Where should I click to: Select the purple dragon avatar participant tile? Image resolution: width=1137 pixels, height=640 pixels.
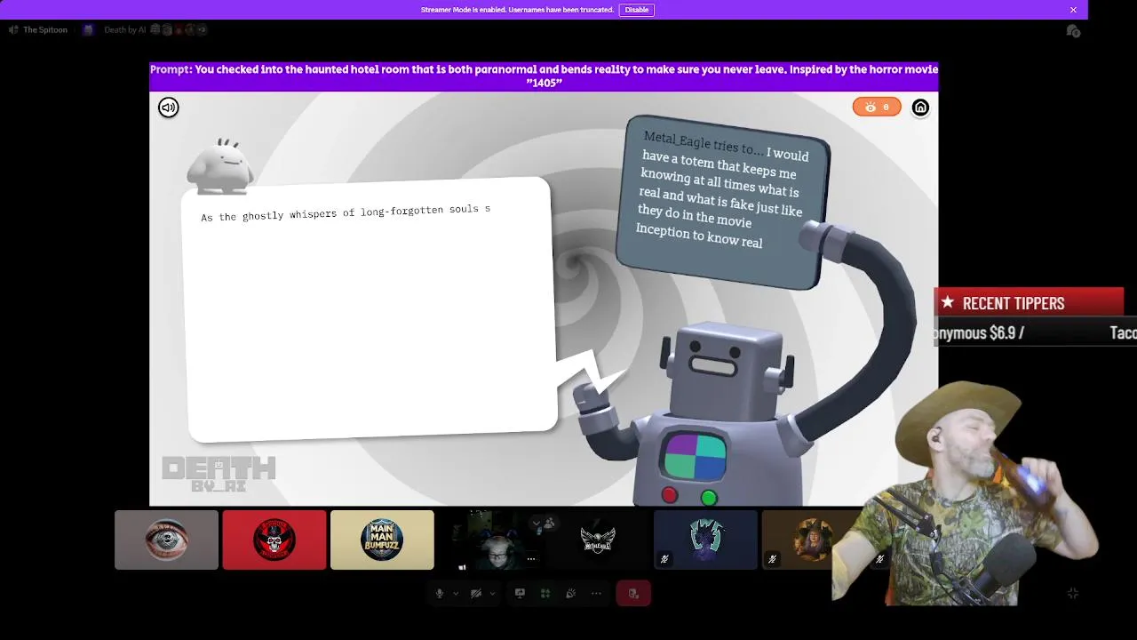point(705,540)
